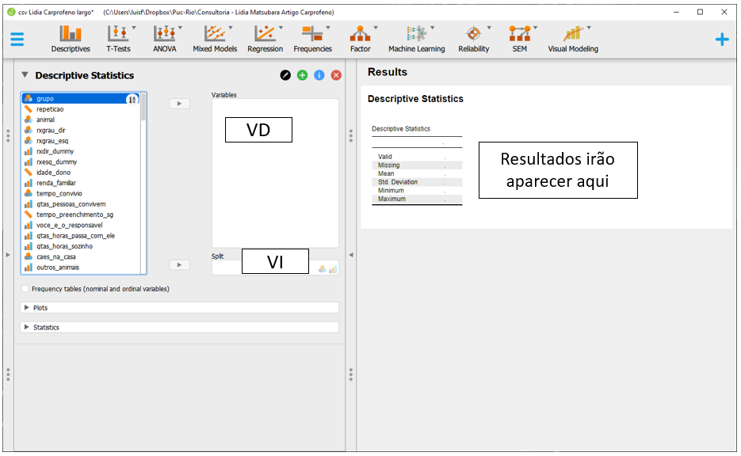Select the renda_familiar variable
This screenshot has height=456, width=741.
[56, 183]
